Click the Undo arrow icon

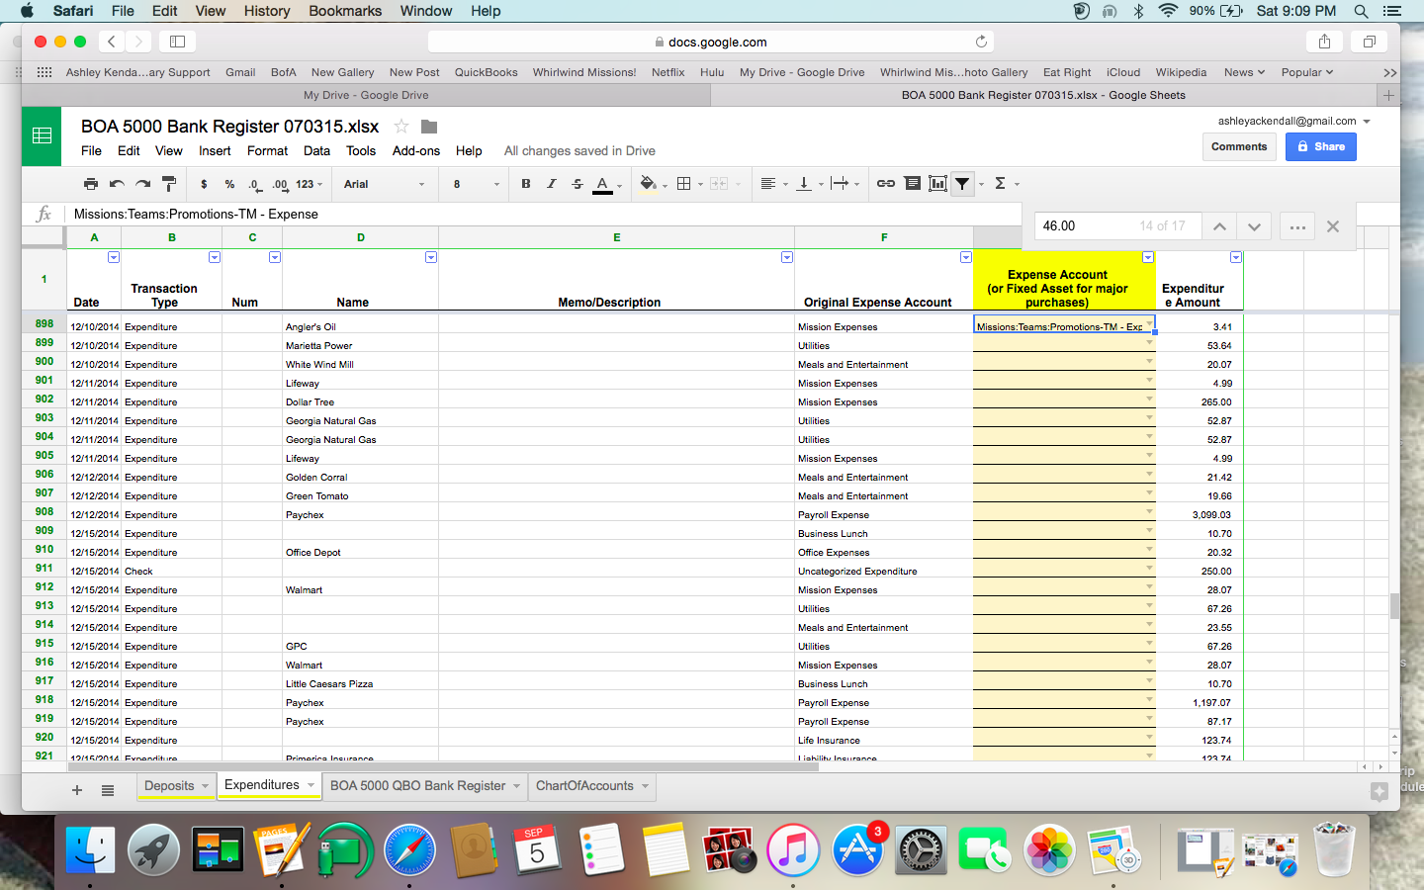pos(117,184)
